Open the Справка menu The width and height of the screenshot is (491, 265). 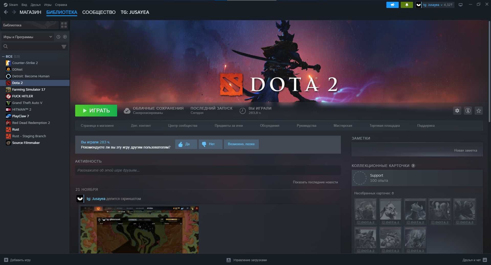tap(61, 5)
